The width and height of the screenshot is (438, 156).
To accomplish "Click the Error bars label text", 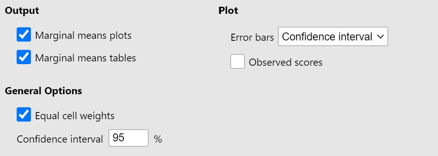I will tap(252, 37).
